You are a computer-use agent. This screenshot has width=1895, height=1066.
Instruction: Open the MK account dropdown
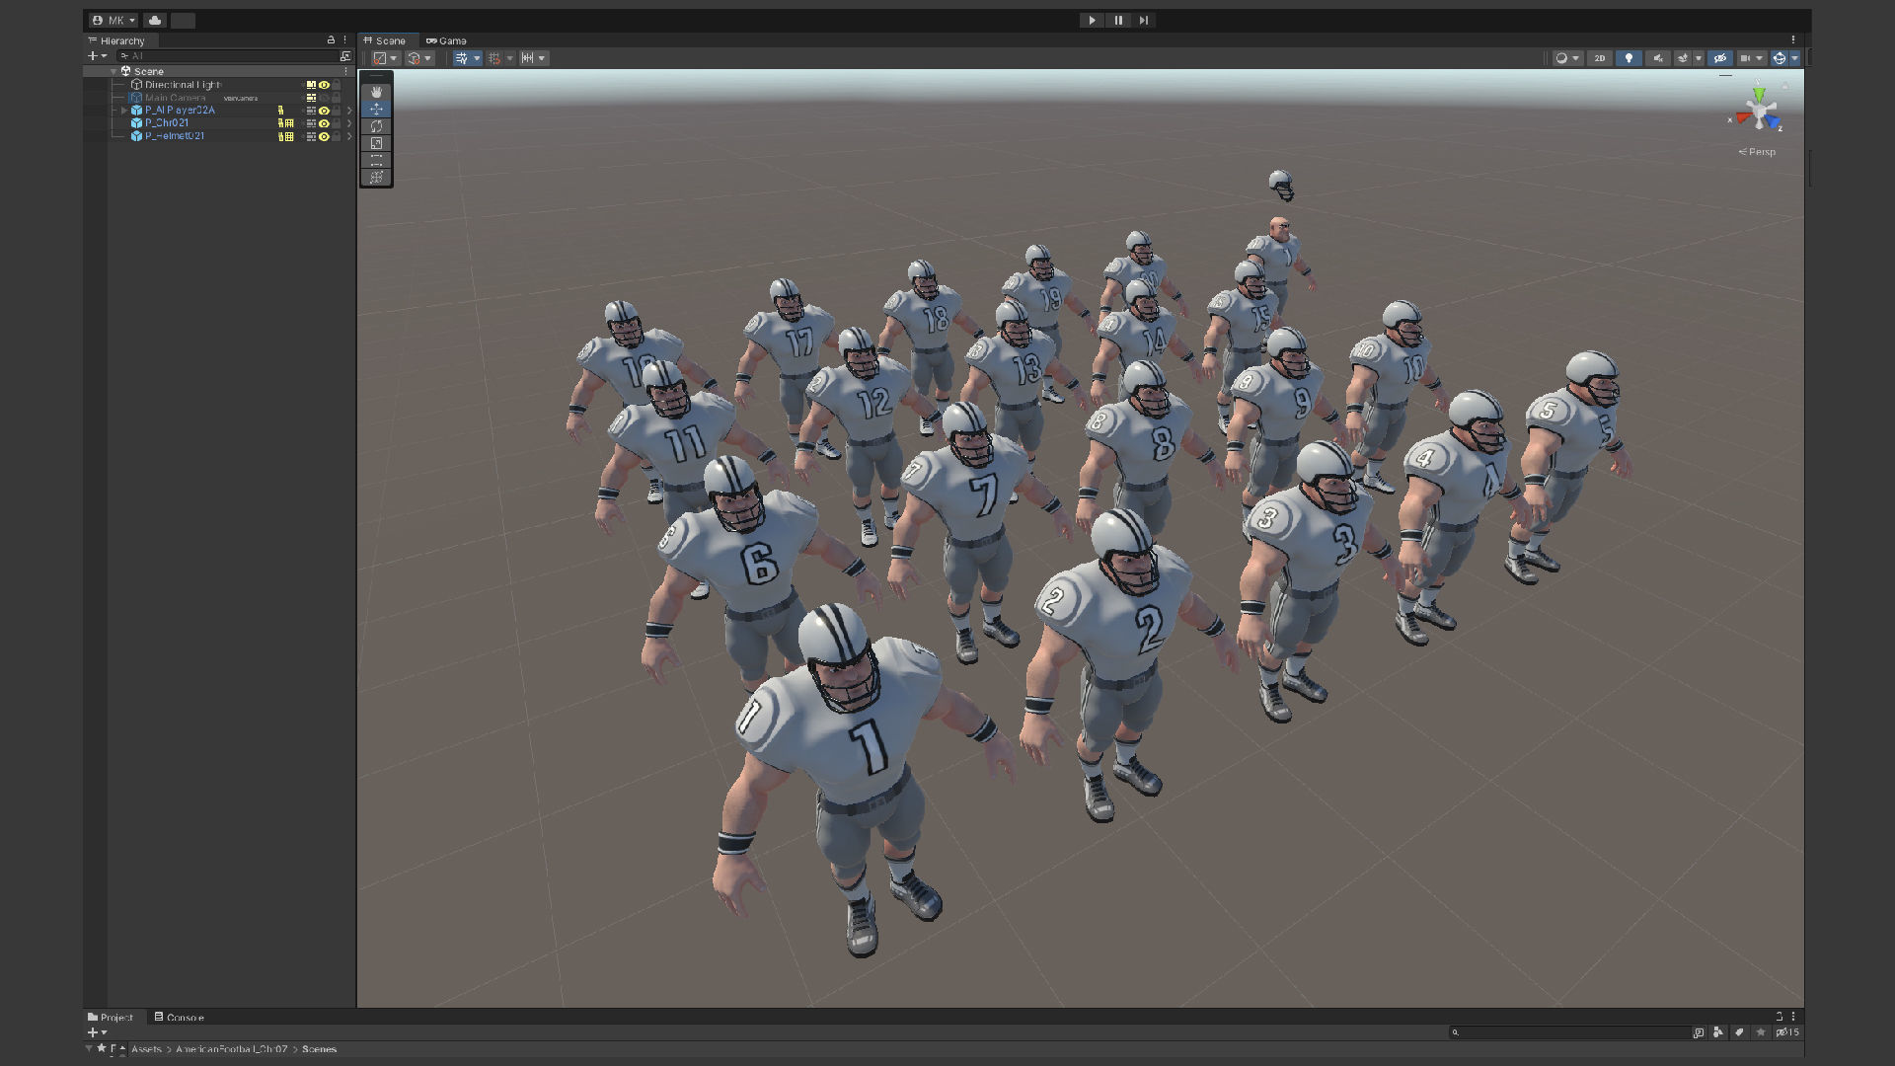pyautogui.click(x=114, y=20)
